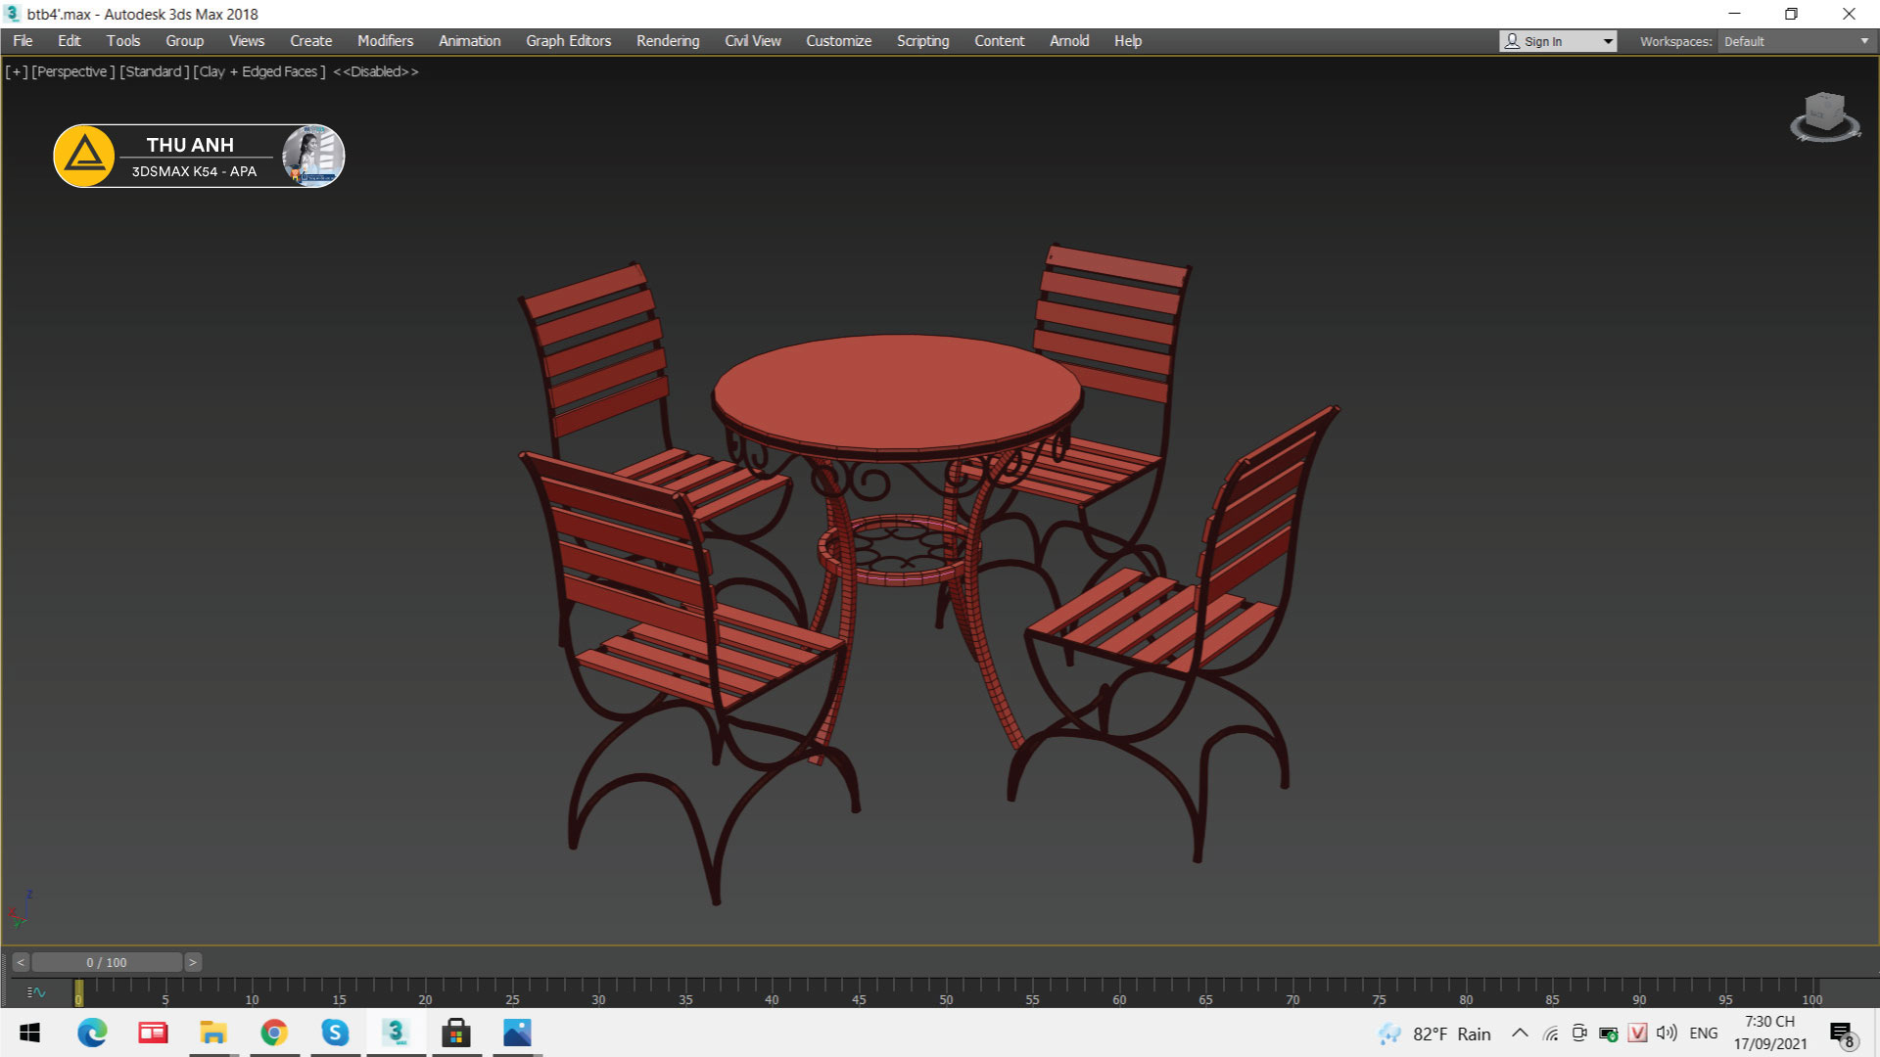The image size is (1880, 1057).
Task: Open the Rendering menu
Action: (x=668, y=41)
